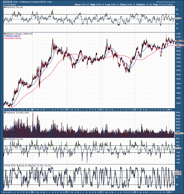This screenshot has height=194, width=184.
Task: Click the 80M volume axis label
Action: click(178, 112)
